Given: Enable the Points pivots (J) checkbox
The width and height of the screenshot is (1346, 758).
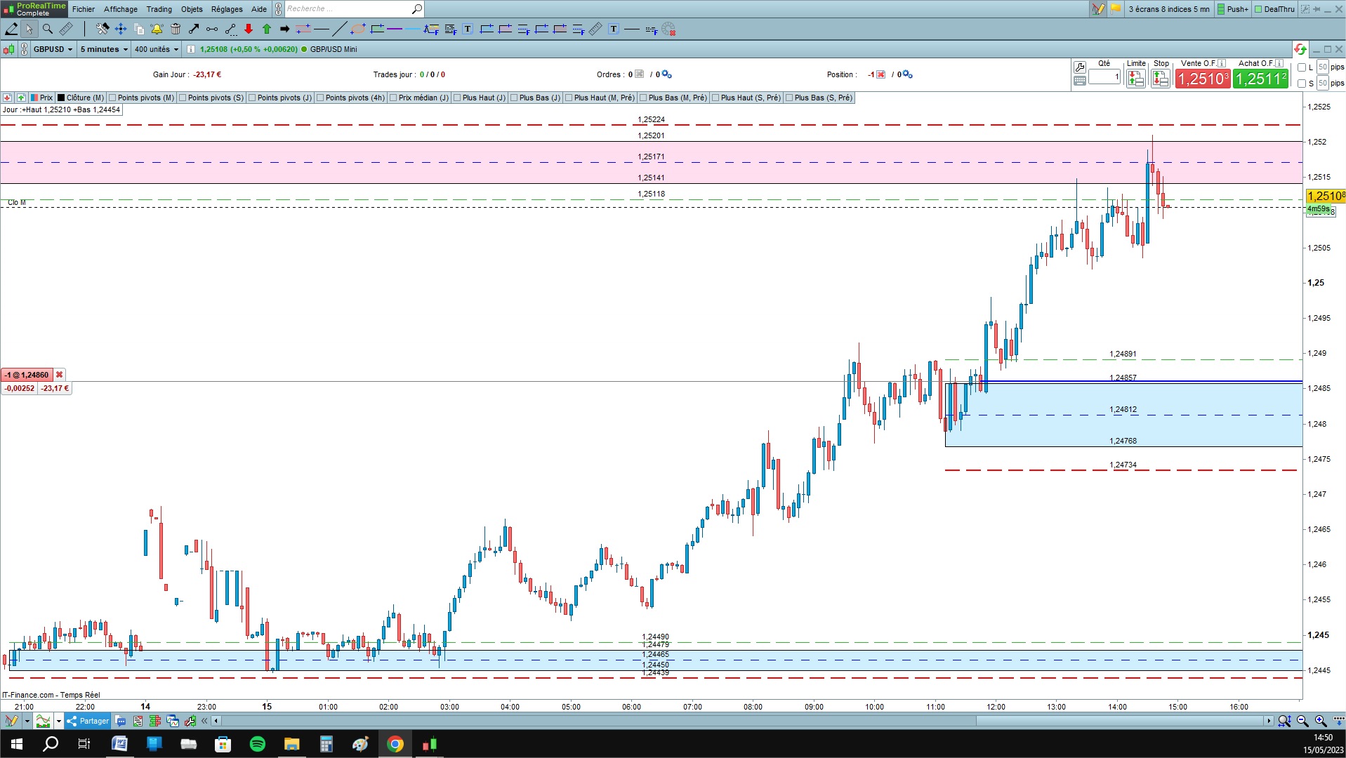Looking at the screenshot, I should (x=252, y=98).
